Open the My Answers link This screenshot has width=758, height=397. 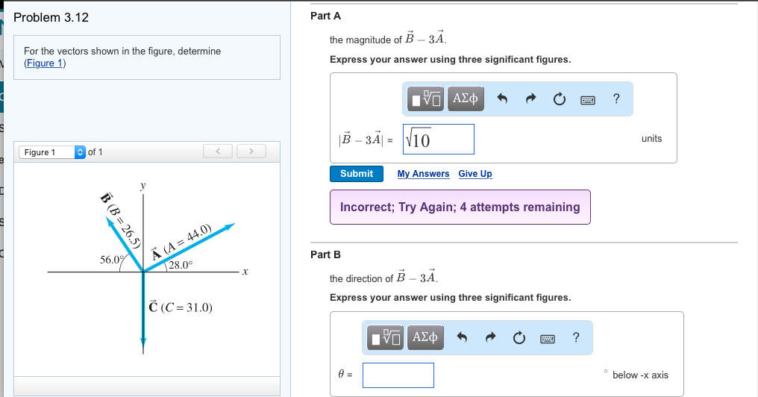424,174
